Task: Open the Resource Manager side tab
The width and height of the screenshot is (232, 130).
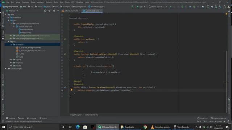Action: click(3, 18)
